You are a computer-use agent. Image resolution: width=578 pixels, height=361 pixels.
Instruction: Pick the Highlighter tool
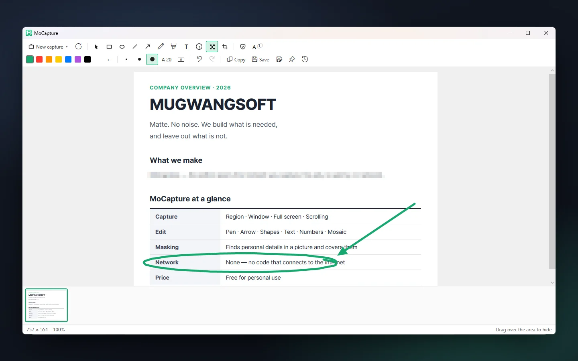173,47
